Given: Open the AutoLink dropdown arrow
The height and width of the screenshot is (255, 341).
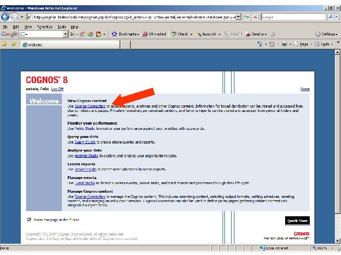Looking at the screenshot, I should click(219, 34).
